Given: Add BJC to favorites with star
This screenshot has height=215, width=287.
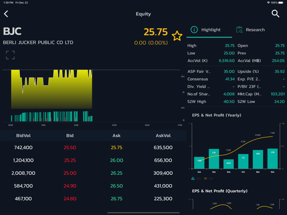Looking at the screenshot, I should click(177, 36).
